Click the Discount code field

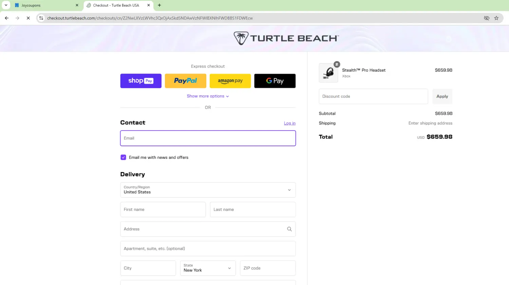point(373,96)
